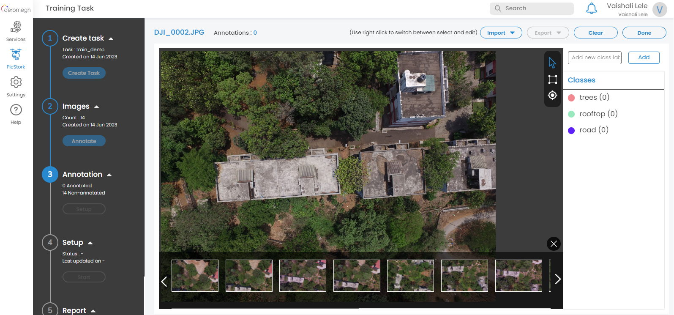Click the target recenter tool icon

tap(552, 96)
